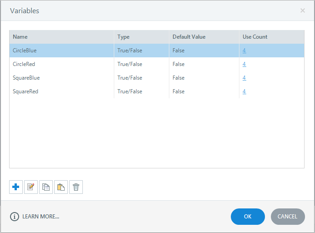Screen dimensions: 315x233
Task: Sort by the Type column header
Action: 142,37
